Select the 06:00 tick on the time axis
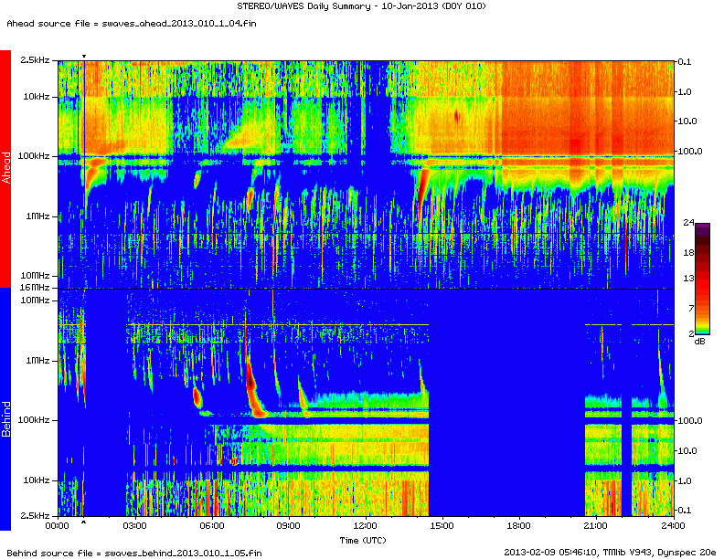The width and height of the screenshot is (724, 559). click(211, 525)
